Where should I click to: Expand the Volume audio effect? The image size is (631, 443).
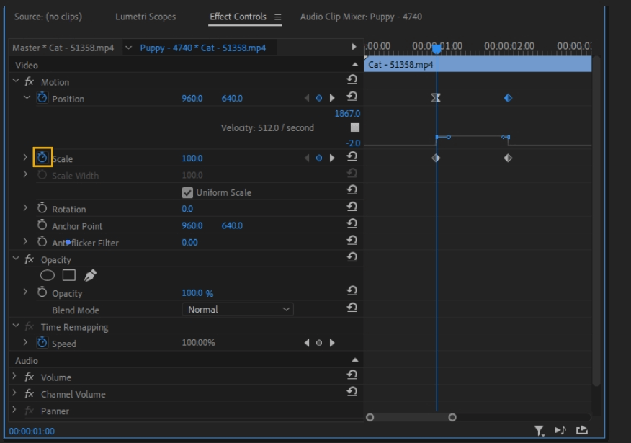point(15,377)
